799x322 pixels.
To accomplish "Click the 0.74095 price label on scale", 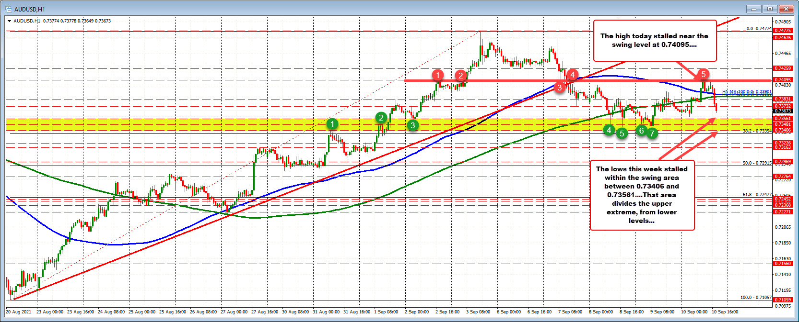I will pos(783,80).
